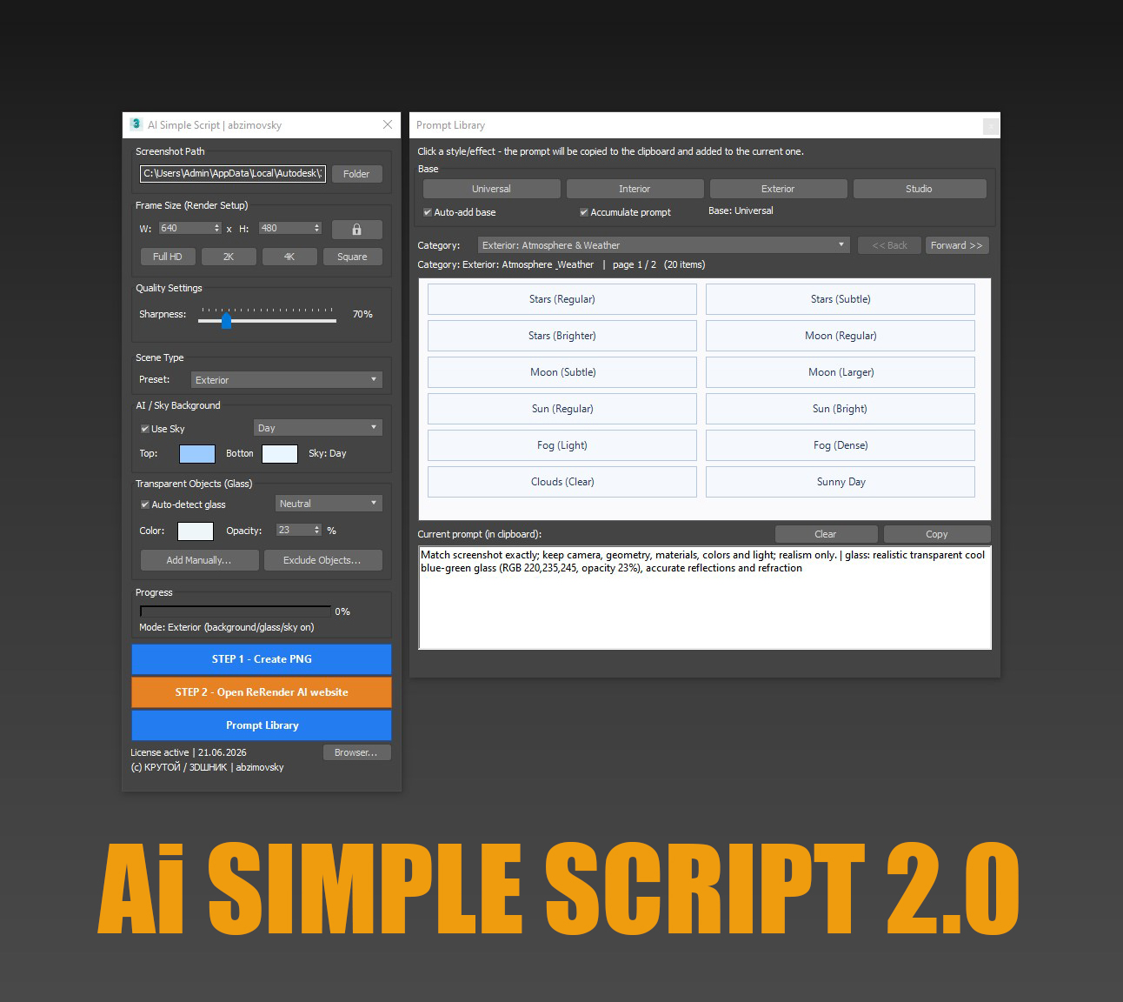
Task: Set frame size to Square
Action: coord(352,257)
